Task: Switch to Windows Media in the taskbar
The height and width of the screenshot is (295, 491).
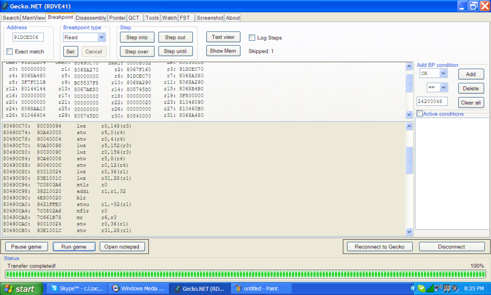Action: (x=139, y=288)
